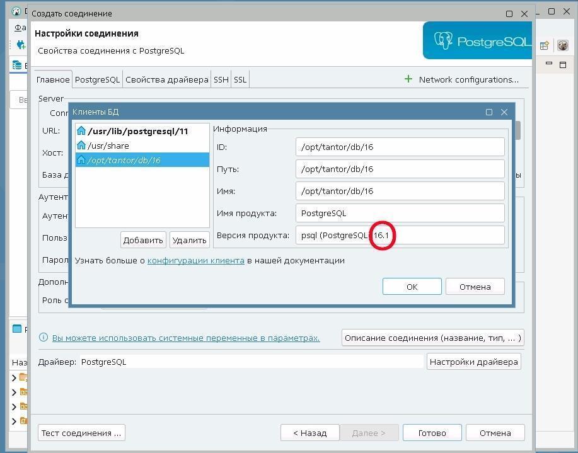The image size is (578, 453).
Task: Click the info icon beside system variables link
Action: coord(43,338)
